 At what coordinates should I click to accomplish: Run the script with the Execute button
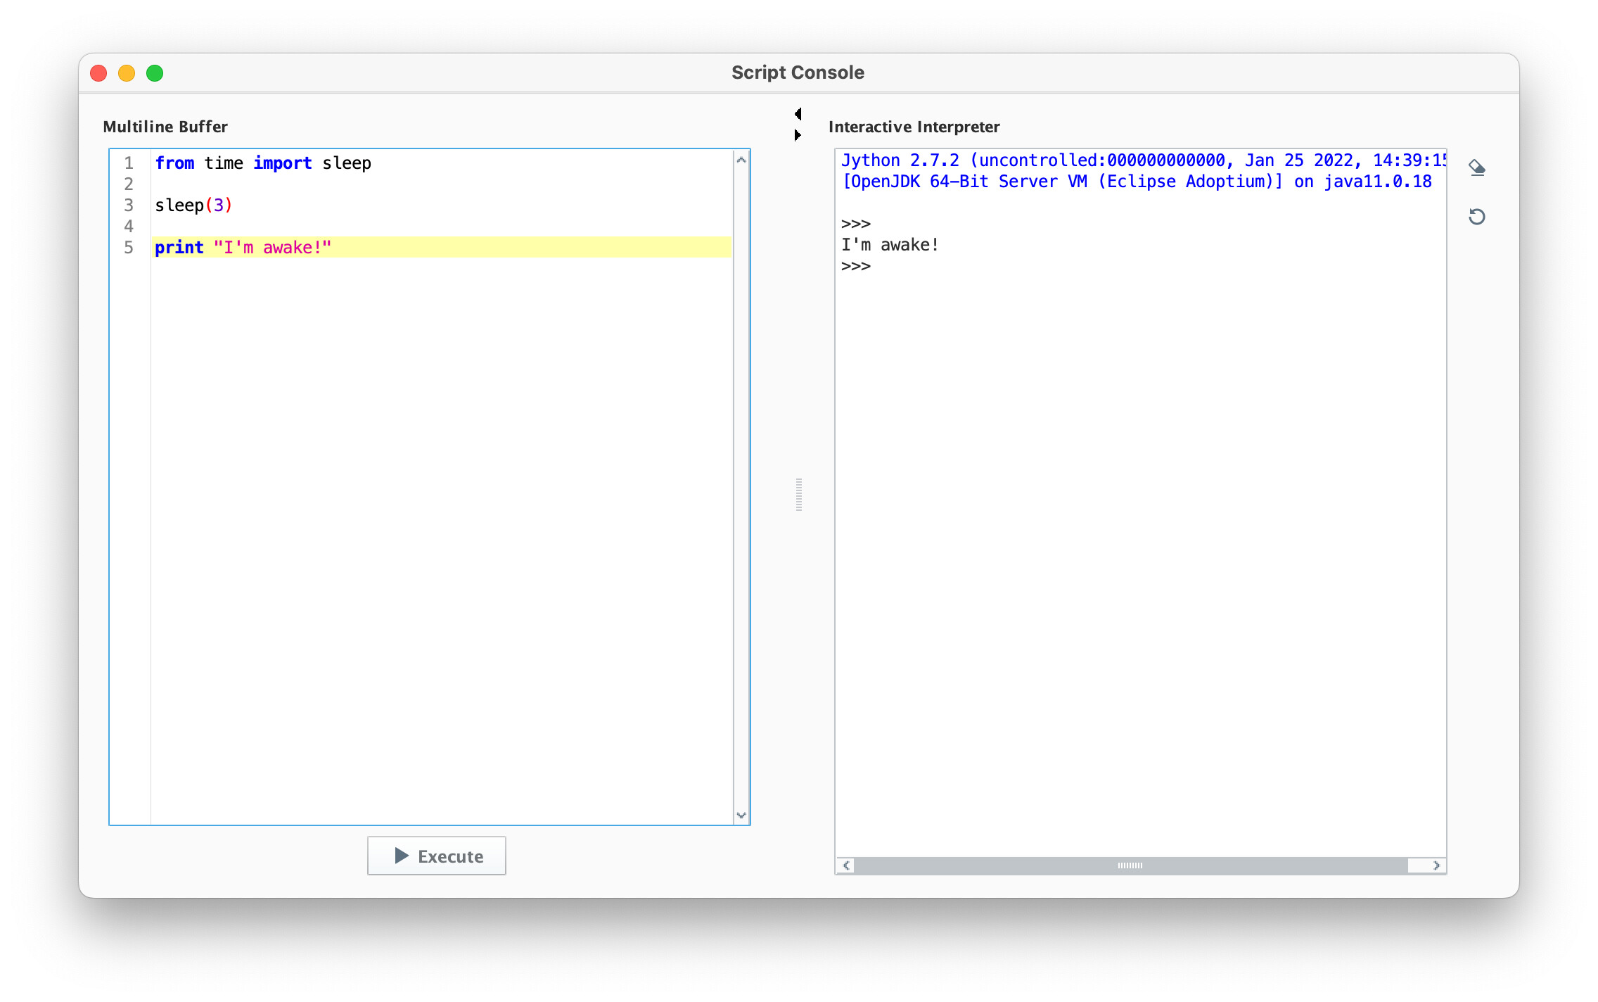coord(436,856)
